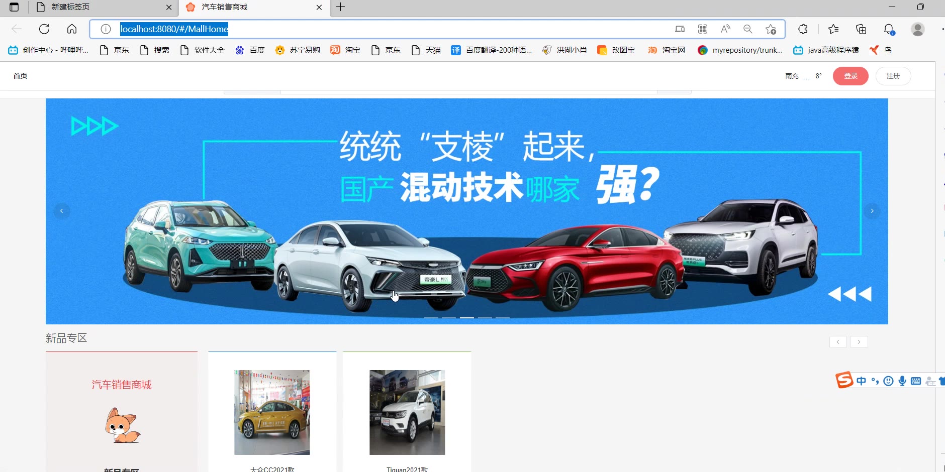
Task: Open the browser extensions puzzle icon
Action: click(x=803, y=29)
